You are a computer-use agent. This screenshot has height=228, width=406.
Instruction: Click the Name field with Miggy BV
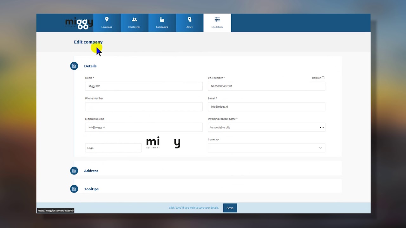[144, 86]
